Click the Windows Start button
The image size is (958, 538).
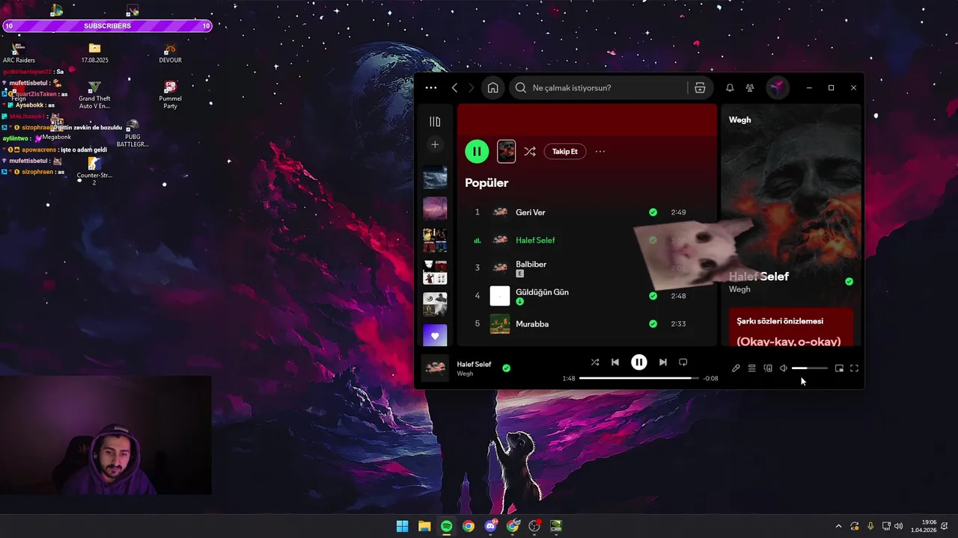pyautogui.click(x=402, y=526)
